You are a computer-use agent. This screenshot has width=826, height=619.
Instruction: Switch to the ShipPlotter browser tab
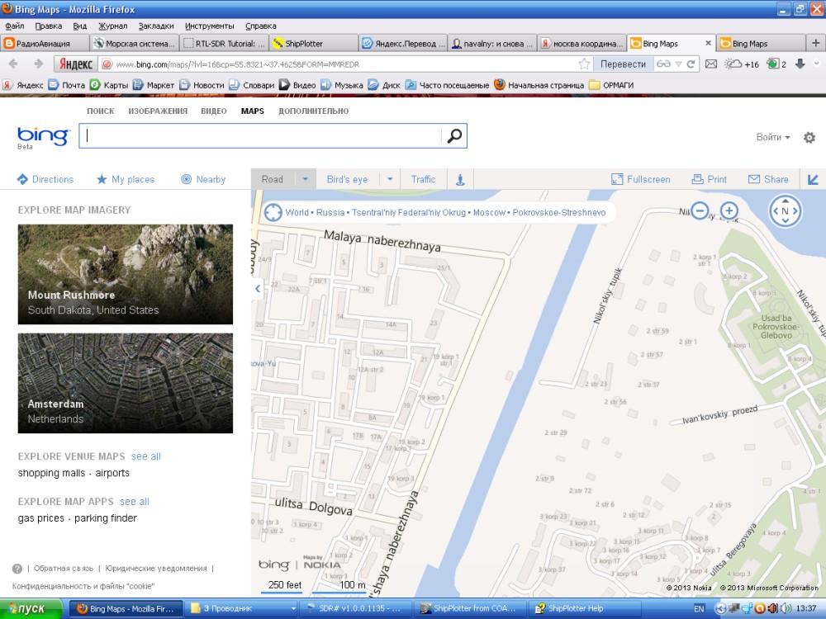pyautogui.click(x=313, y=43)
